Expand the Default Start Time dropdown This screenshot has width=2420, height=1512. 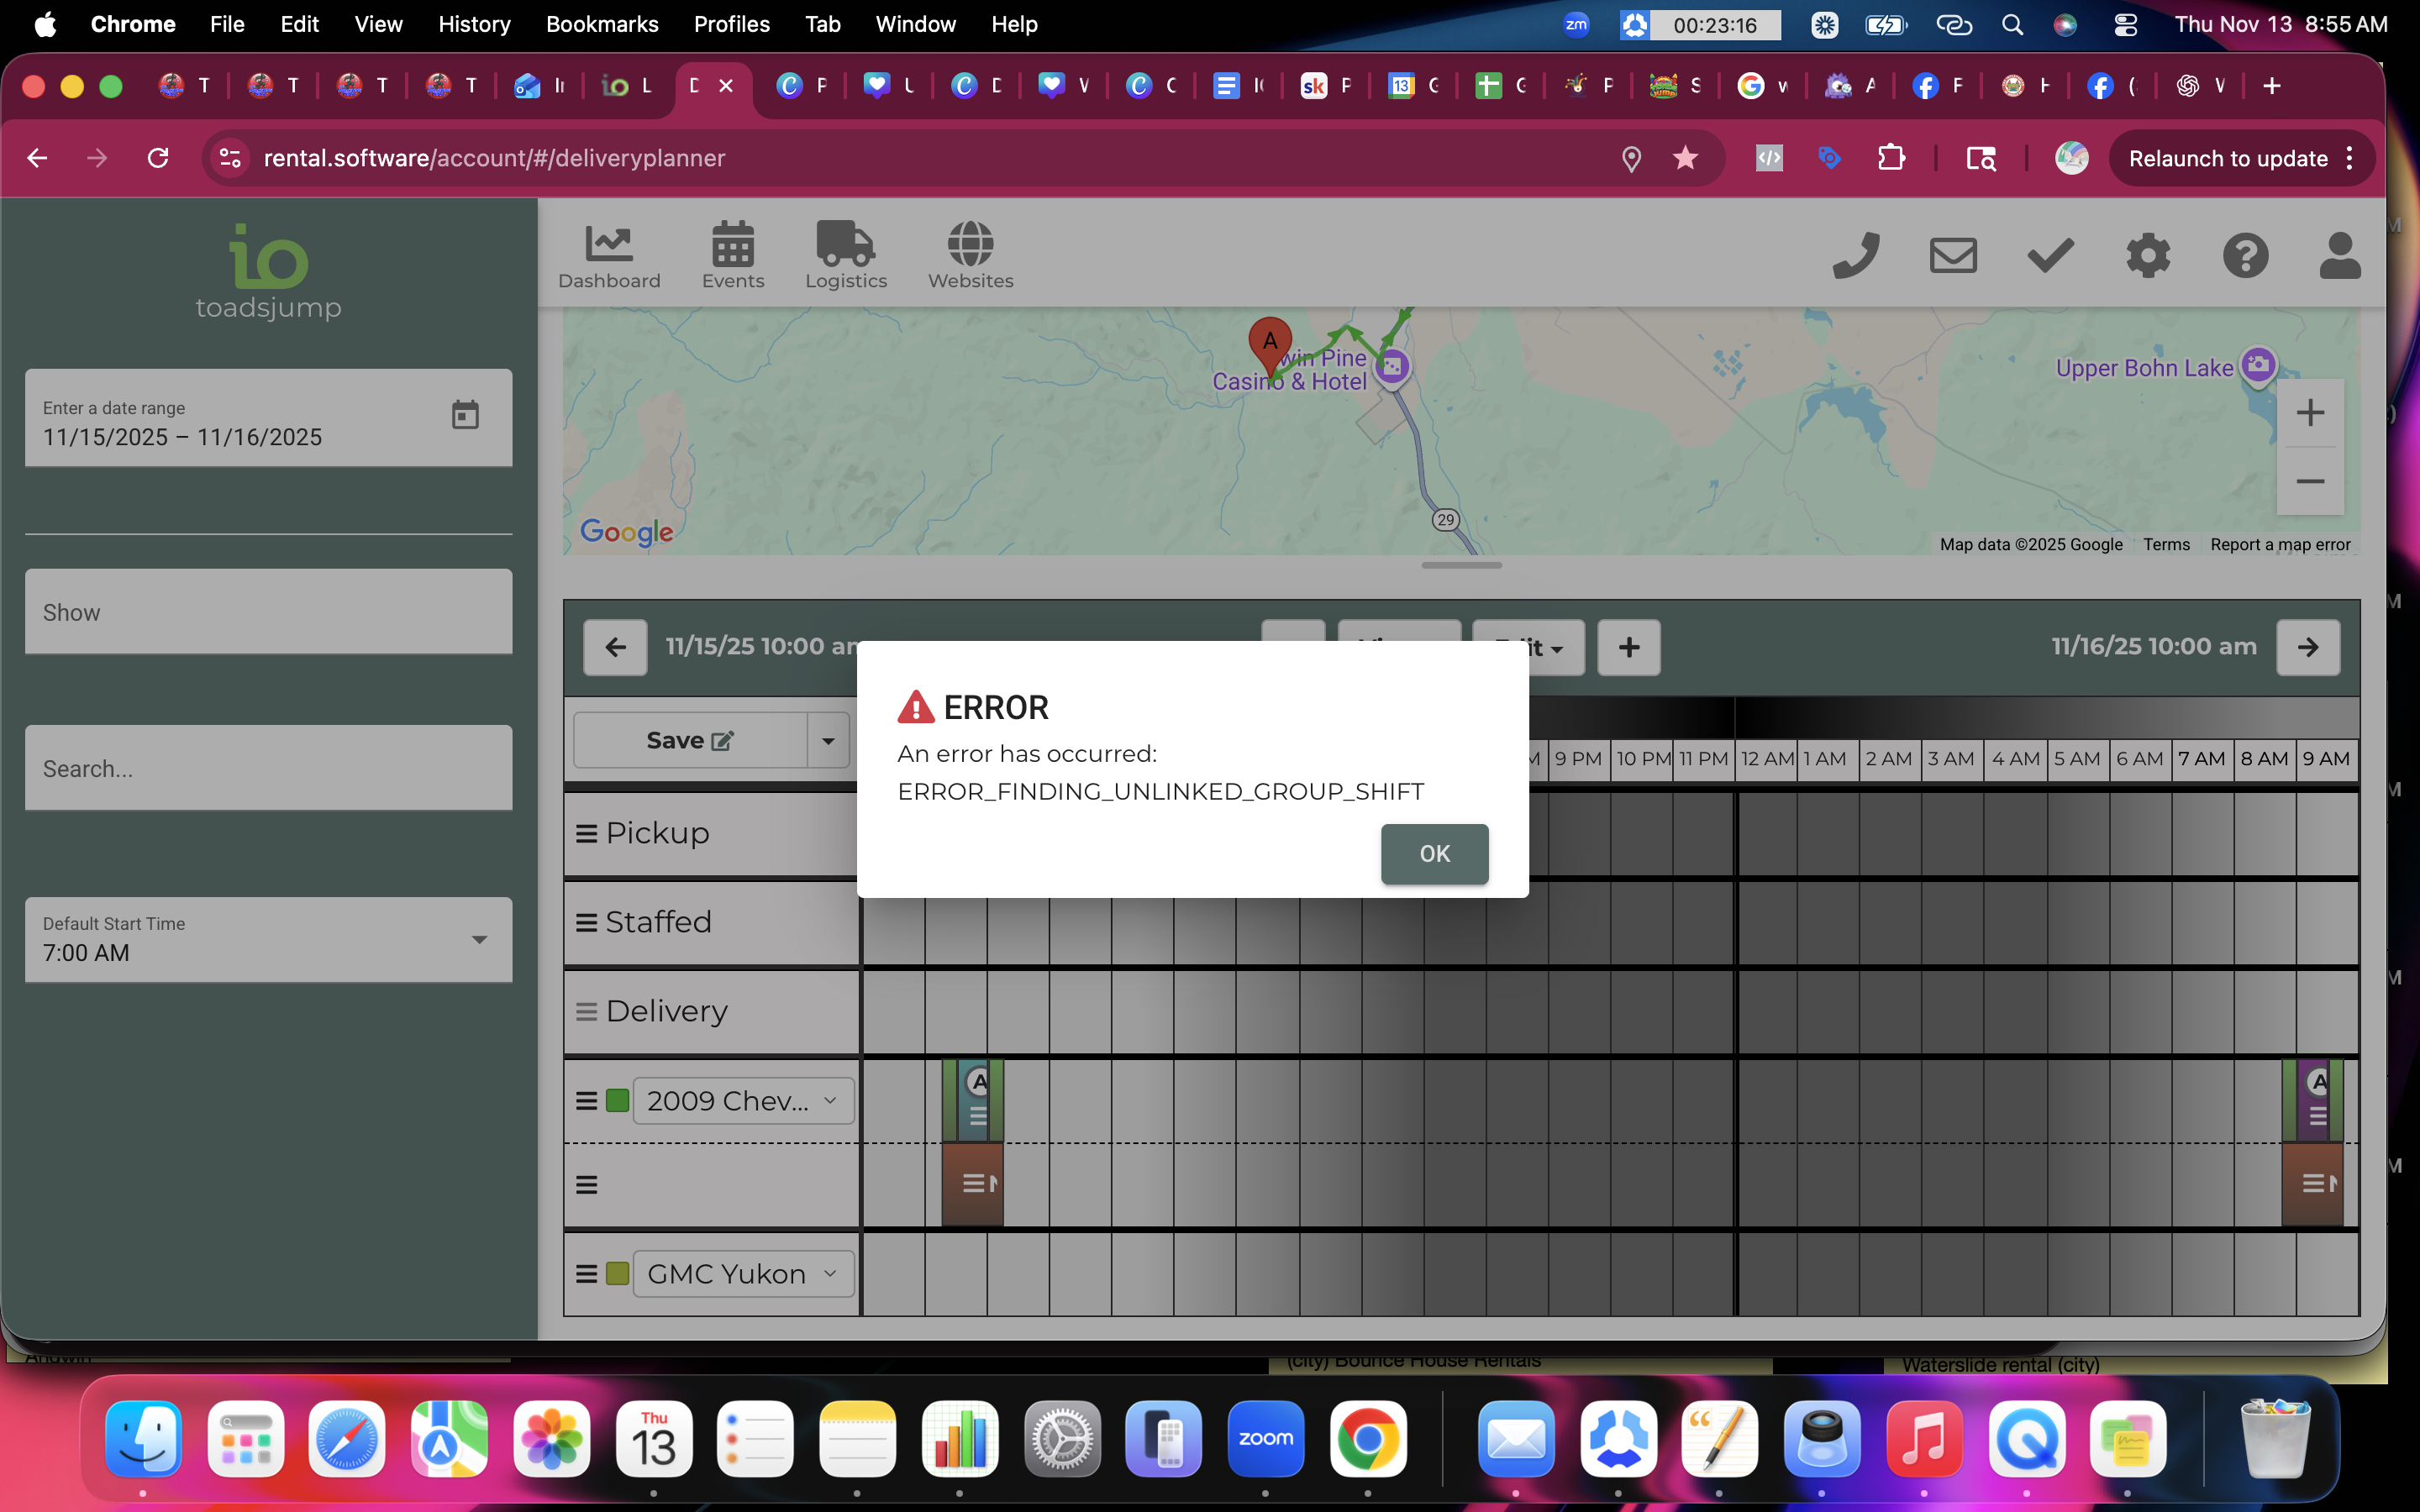coord(479,940)
